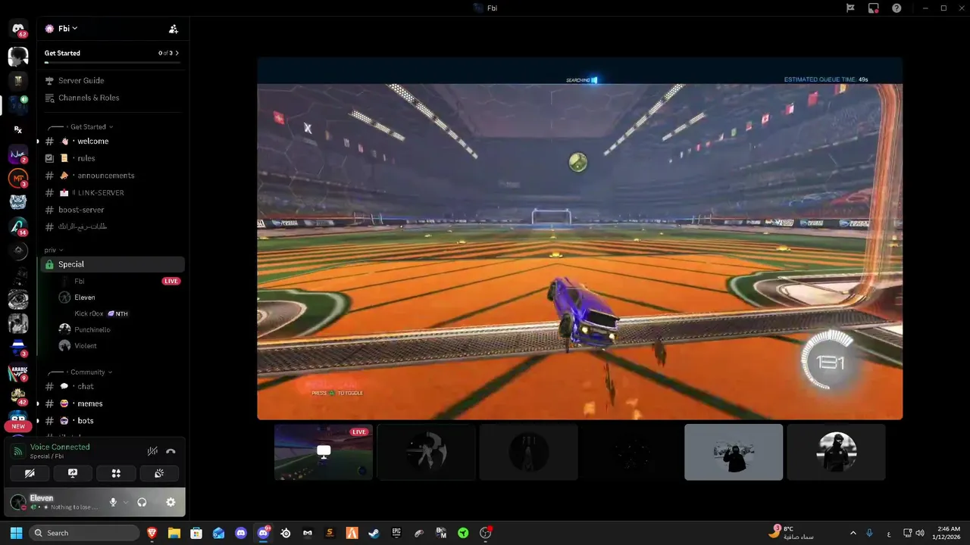Select the Special voice channel
The image size is (970, 545).
click(x=112, y=264)
